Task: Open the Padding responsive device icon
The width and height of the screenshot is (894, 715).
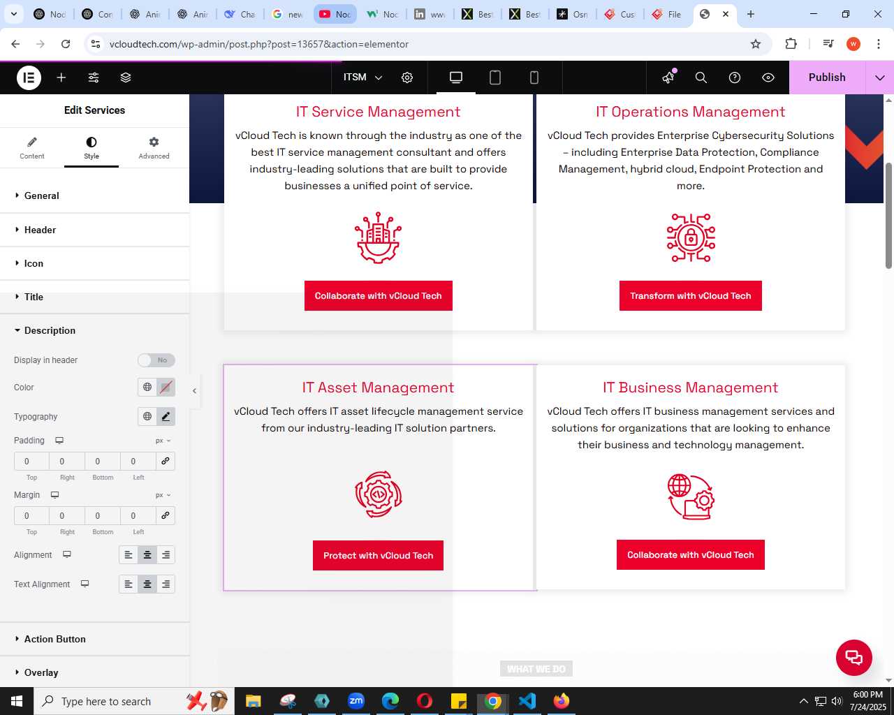Action: (x=59, y=441)
